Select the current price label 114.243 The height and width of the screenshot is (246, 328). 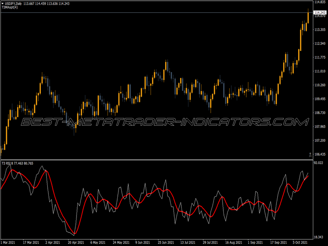[320, 12]
